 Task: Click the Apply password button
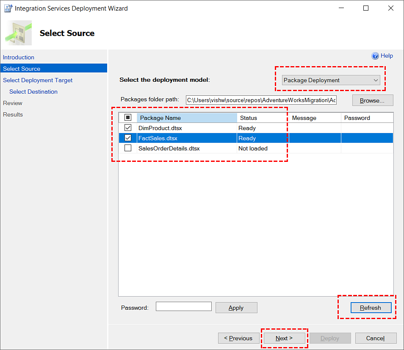coord(236,308)
